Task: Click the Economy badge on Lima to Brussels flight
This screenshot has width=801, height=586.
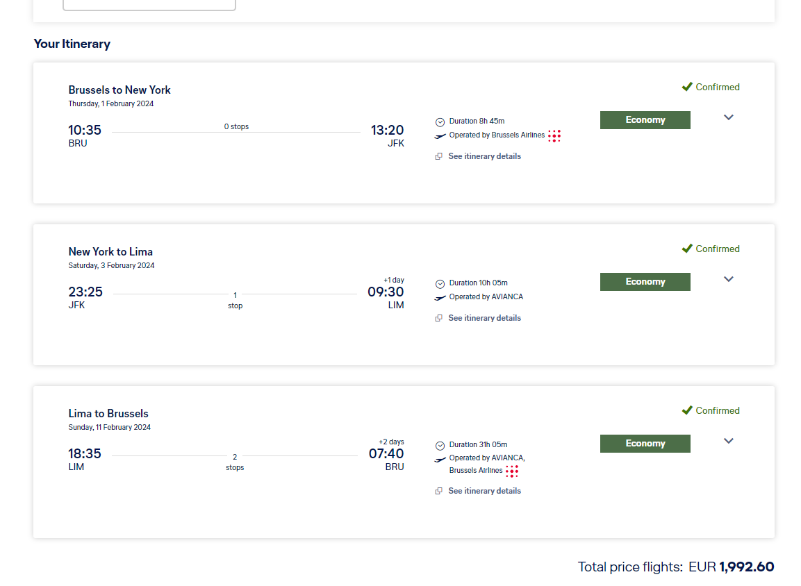Action: pyautogui.click(x=645, y=444)
